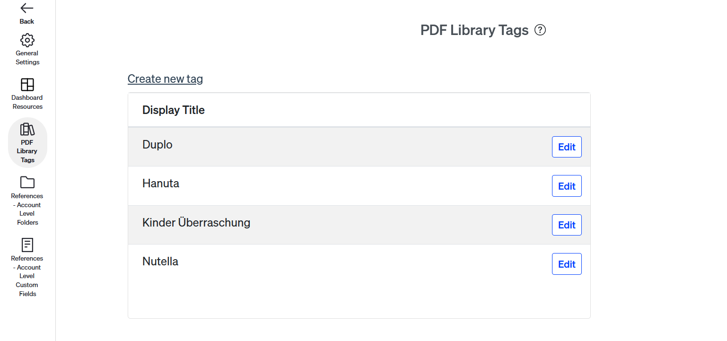The width and height of the screenshot is (727, 341).
Task: Select the PDF Library Tags label
Action: (27, 151)
